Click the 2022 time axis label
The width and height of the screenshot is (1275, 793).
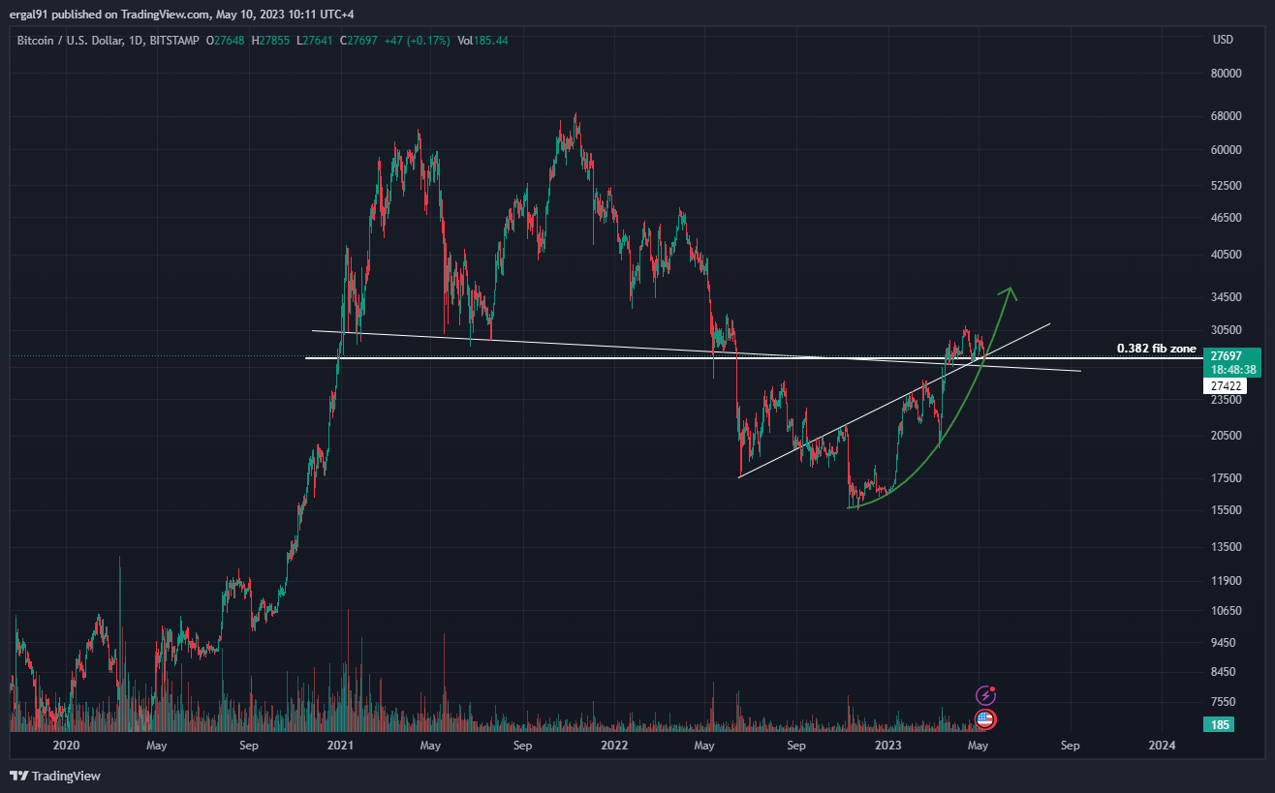pyautogui.click(x=614, y=746)
